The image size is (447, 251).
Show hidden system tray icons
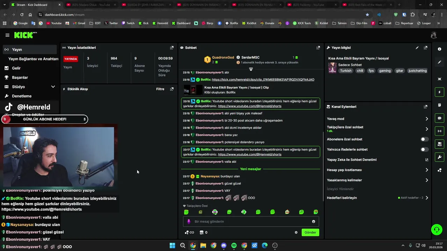click(403, 245)
